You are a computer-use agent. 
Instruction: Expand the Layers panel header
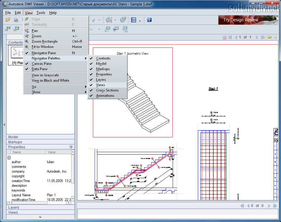tap(41, 207)
